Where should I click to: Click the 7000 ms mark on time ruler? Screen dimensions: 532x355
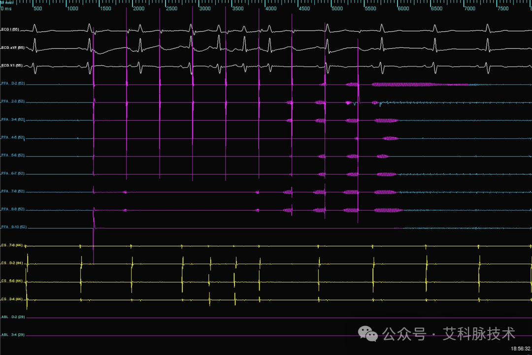coord(470,8)
